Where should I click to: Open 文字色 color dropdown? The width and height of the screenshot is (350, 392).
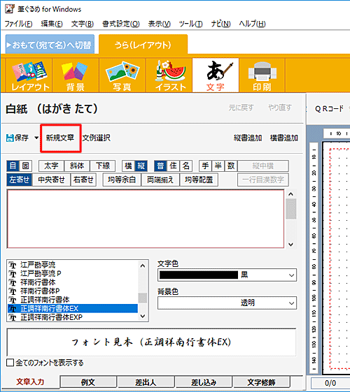tap(291, 275)
